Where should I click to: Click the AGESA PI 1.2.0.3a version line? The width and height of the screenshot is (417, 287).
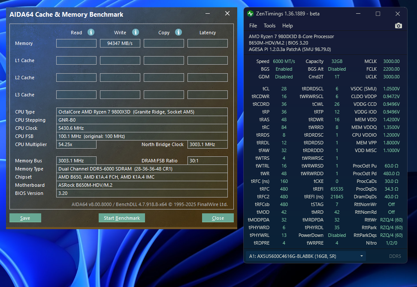(x=290, y=49)
